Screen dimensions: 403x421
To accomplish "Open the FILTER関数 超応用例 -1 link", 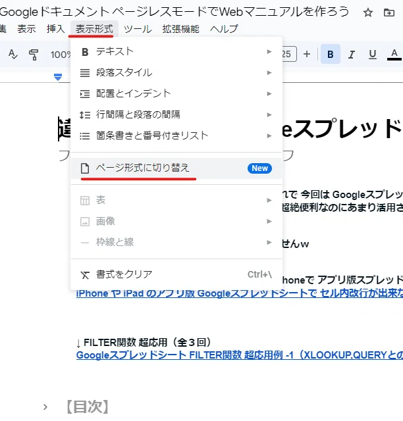I will (x=240, y=355).
